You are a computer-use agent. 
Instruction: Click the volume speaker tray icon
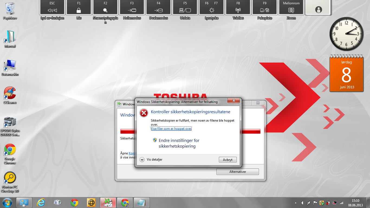coord(302,203)
